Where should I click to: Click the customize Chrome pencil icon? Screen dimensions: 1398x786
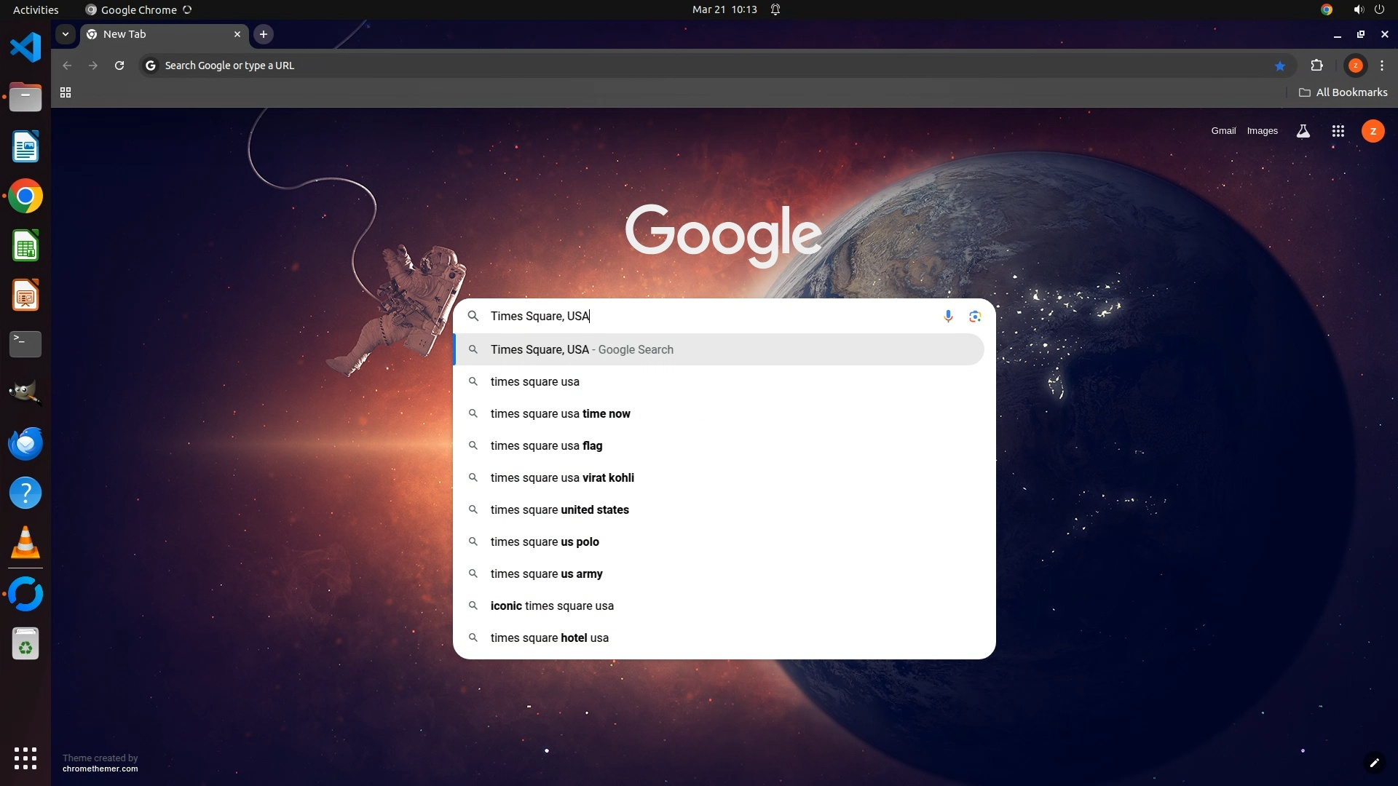pyautogui.click(x=1374, y=763)
